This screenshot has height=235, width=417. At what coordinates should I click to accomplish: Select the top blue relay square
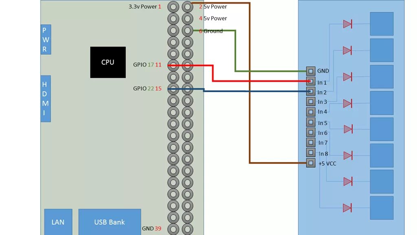[x=381, y=23]
